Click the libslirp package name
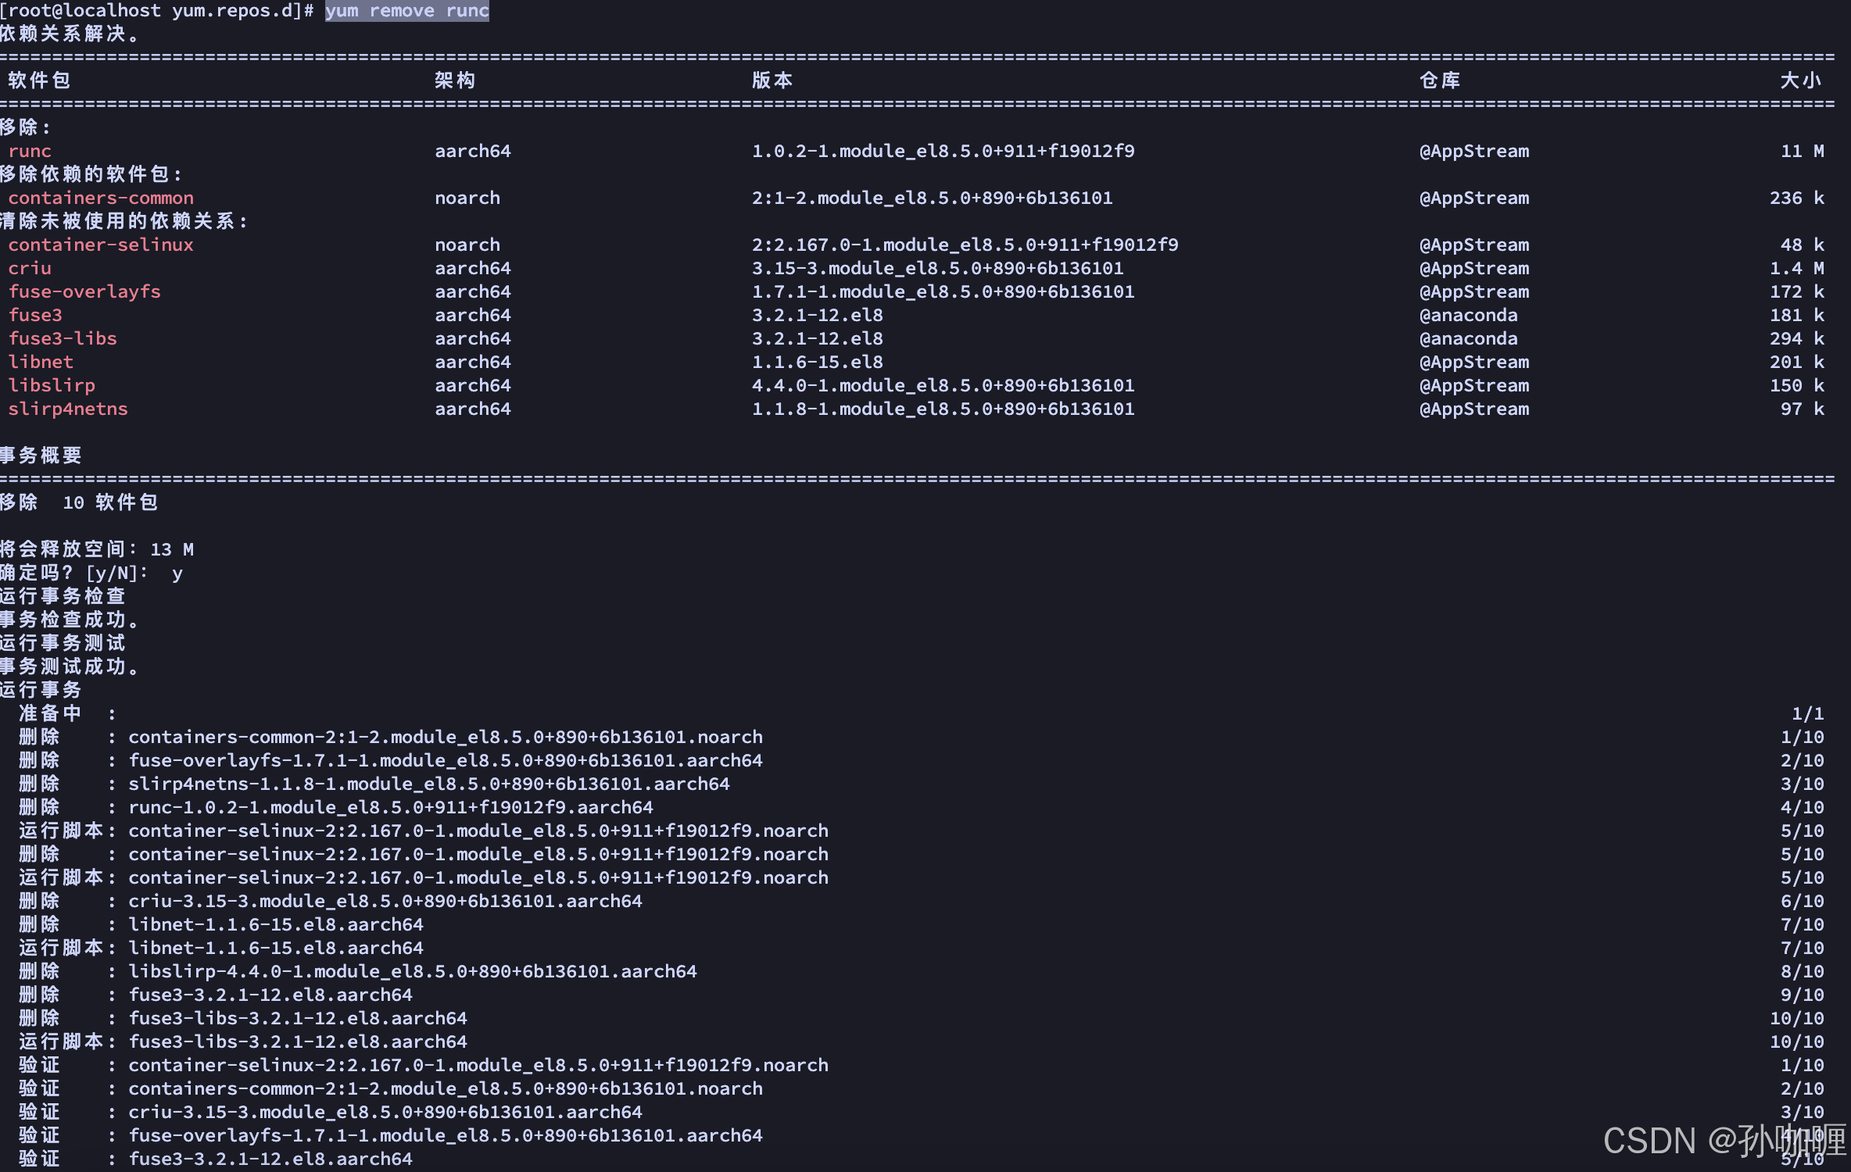This screenshot has width=1851, height=1172. point(52,385)
